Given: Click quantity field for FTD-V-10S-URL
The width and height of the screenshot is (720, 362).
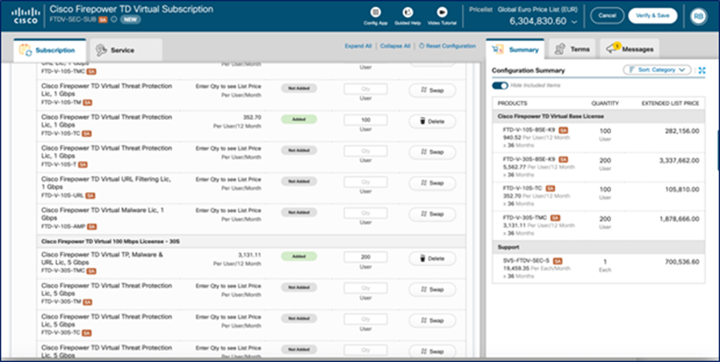Looking at the screenshot, I should pos(365,182).
